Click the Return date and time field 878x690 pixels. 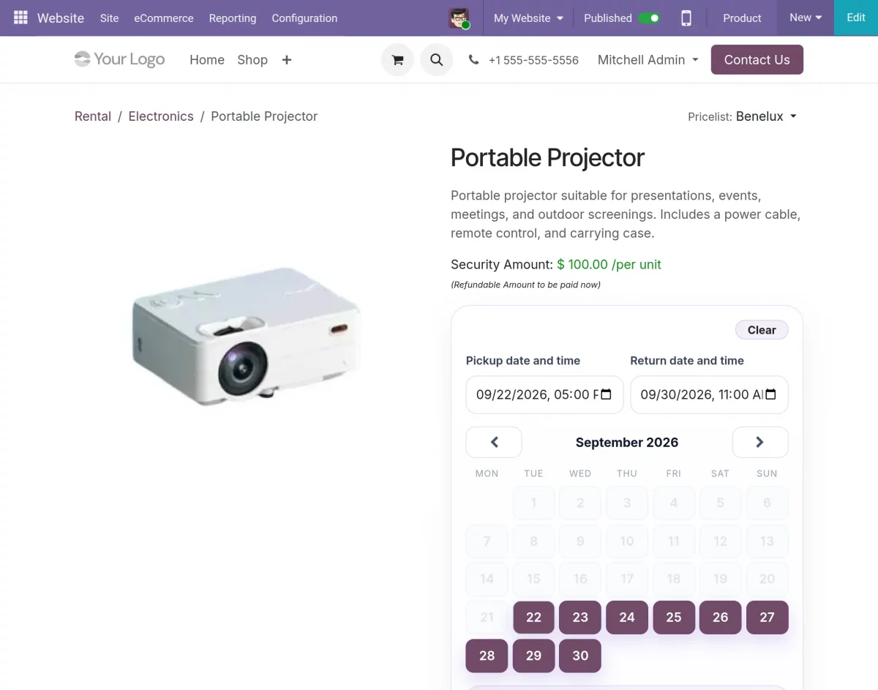[x=709, y=394]
